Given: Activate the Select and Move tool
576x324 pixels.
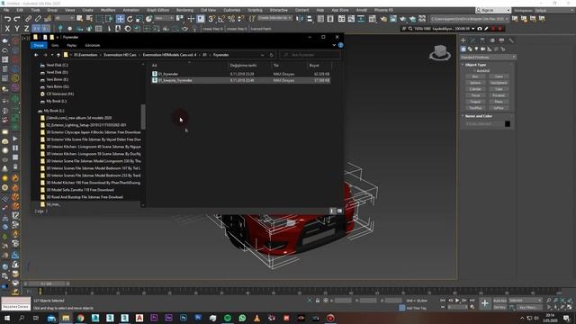Looking at the screenshot, I should 120,19.
